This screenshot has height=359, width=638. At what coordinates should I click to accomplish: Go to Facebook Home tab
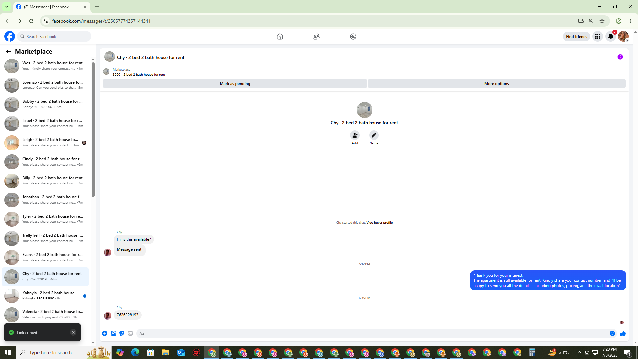click(280, 37)
